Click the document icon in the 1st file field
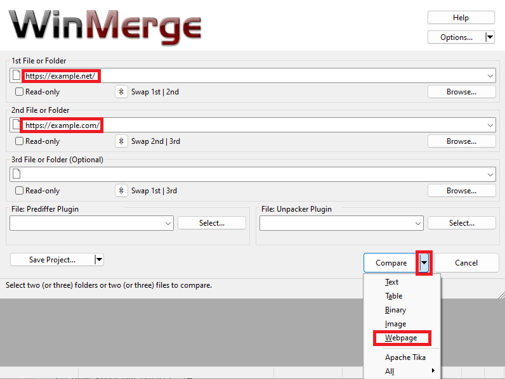505x379 pixels. (x=17, y=76)
